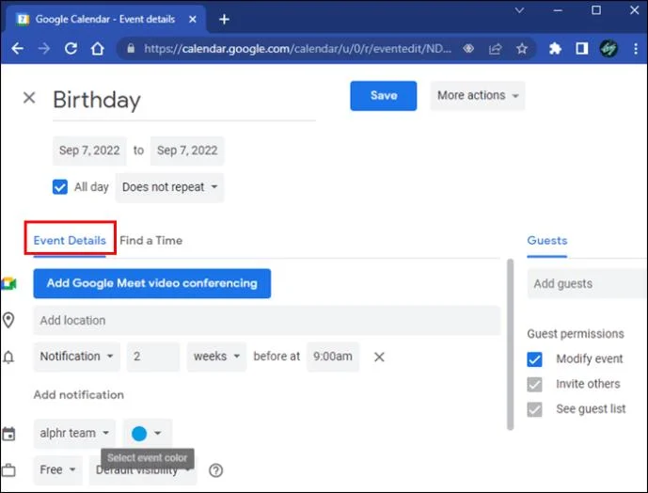This screenshot has width=648, height=493.
Task: Open the Free availability dropdown
Action: (x=58, y=469)
